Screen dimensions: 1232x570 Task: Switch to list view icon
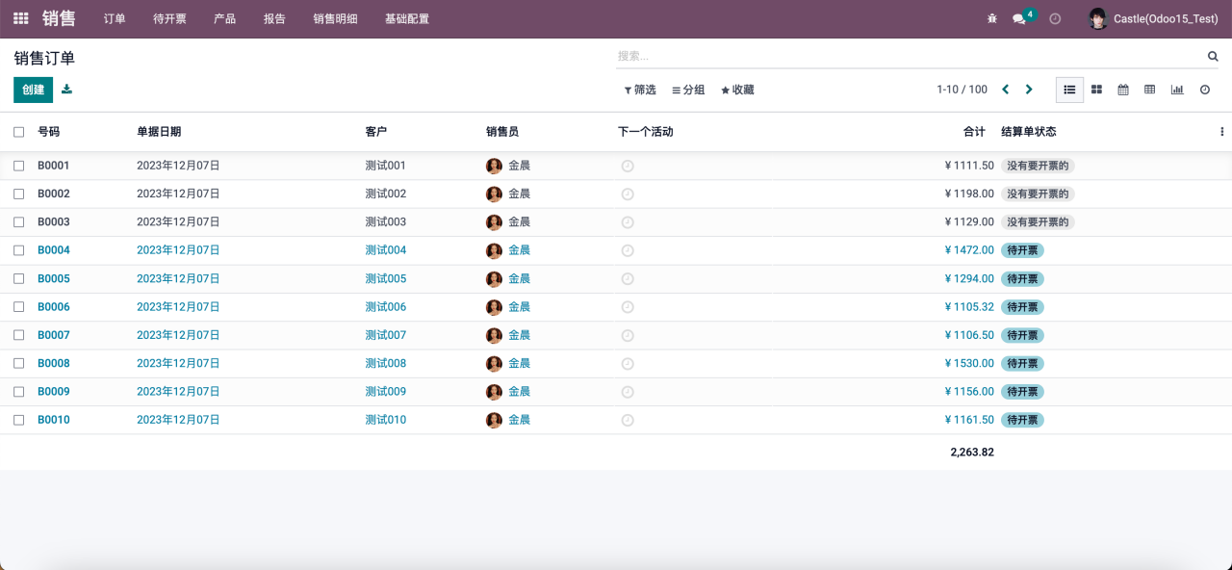[x=1069, y=90]
